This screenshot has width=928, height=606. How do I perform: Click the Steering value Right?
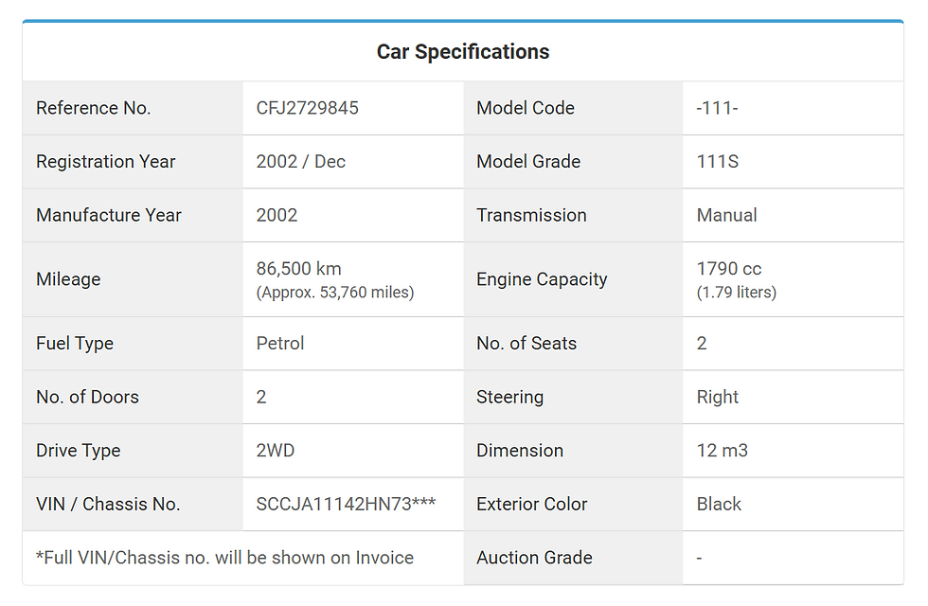pyautogui.click(x=718, y=397)
